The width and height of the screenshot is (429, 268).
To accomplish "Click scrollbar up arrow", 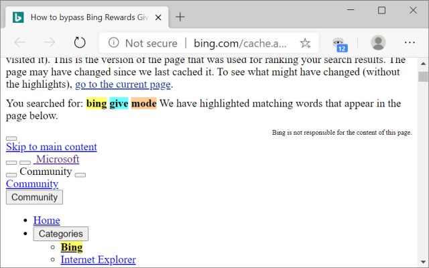I will (423, 64).
